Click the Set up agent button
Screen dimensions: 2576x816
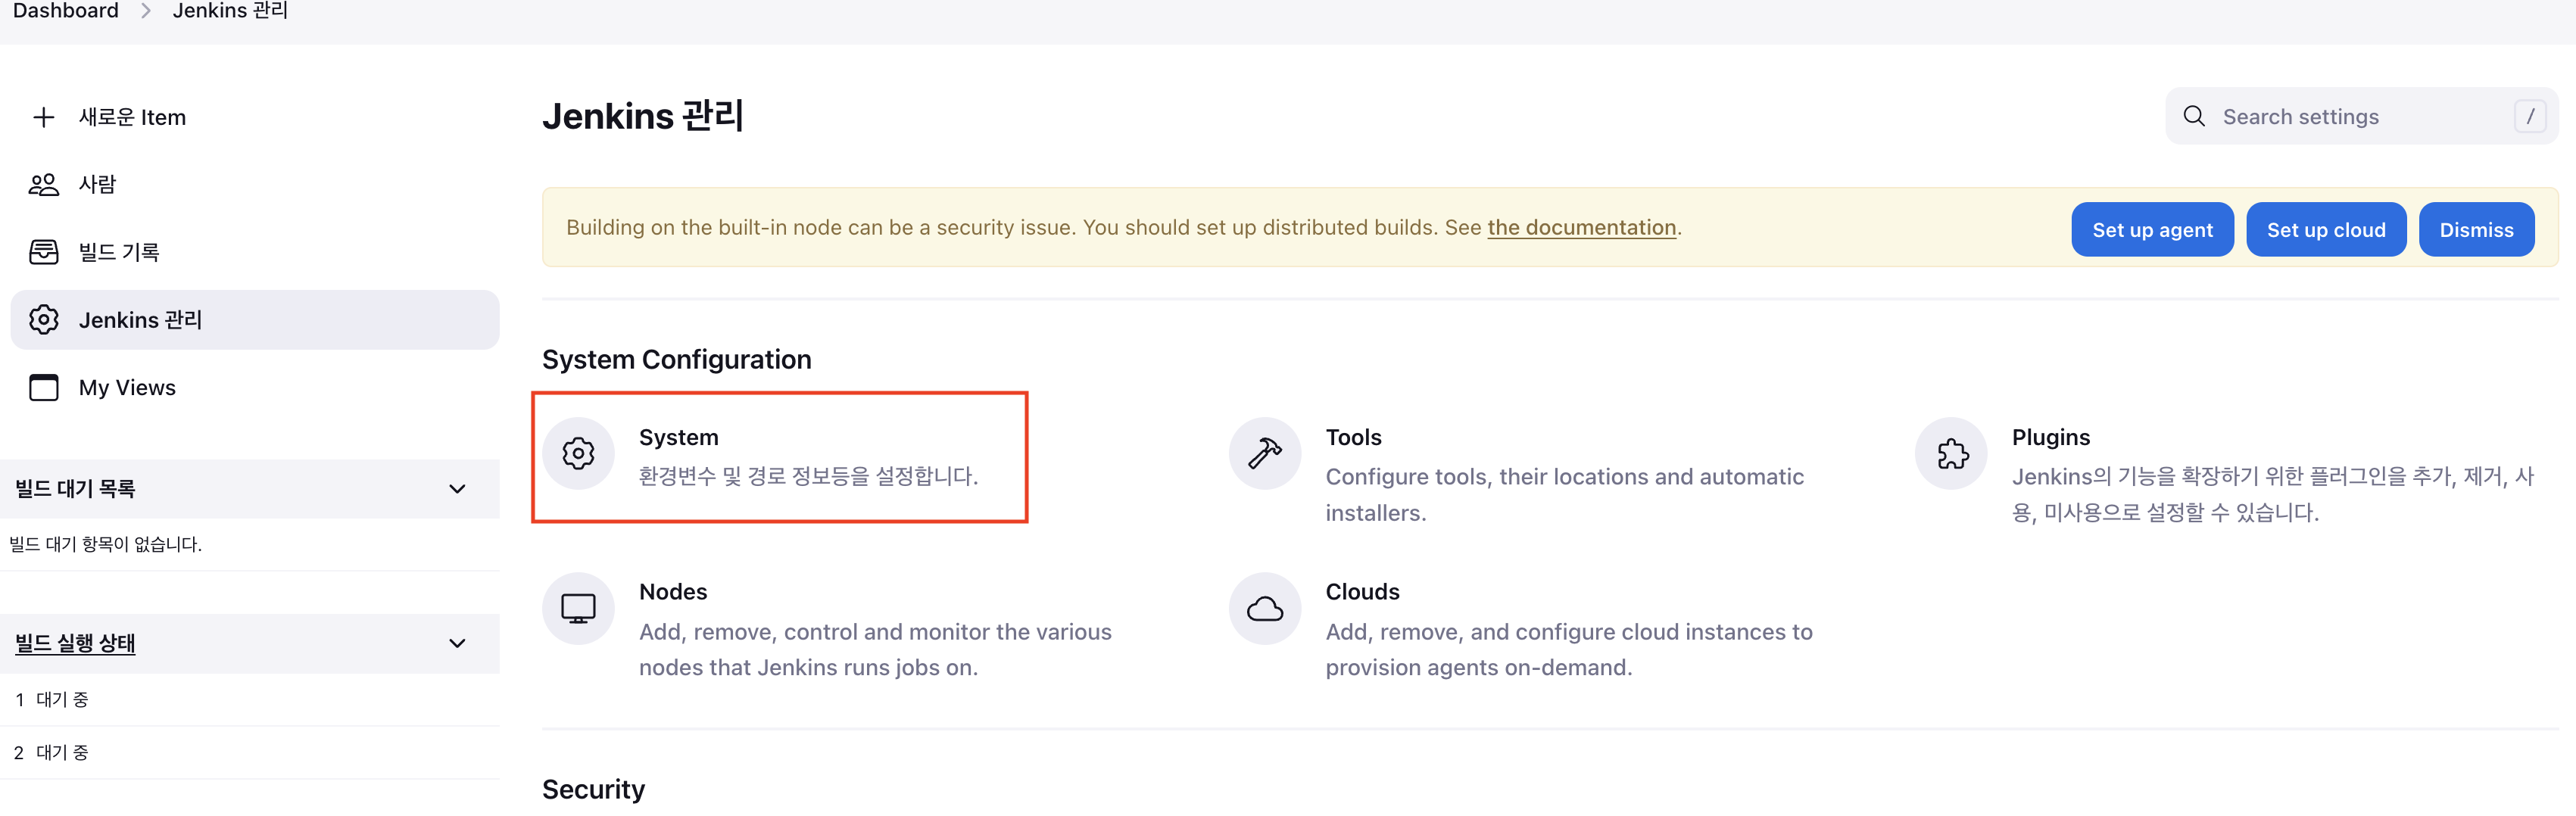click(2152, 229)
